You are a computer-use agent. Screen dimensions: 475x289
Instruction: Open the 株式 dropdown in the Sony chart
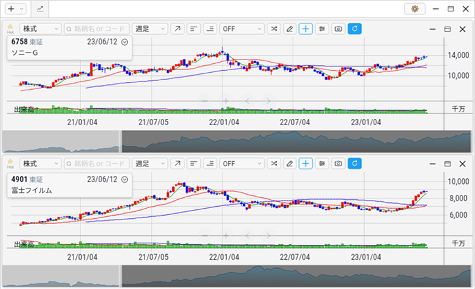point(41,29)
